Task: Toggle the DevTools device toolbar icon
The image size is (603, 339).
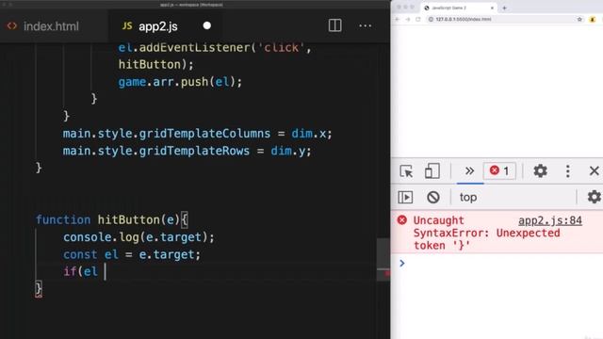Action: point(432,171)
